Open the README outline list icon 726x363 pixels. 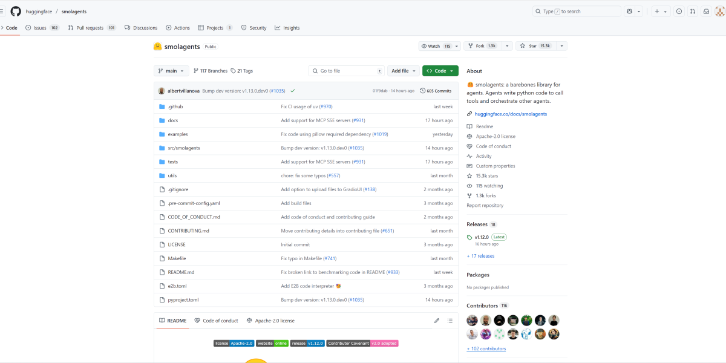coord(450,321)
